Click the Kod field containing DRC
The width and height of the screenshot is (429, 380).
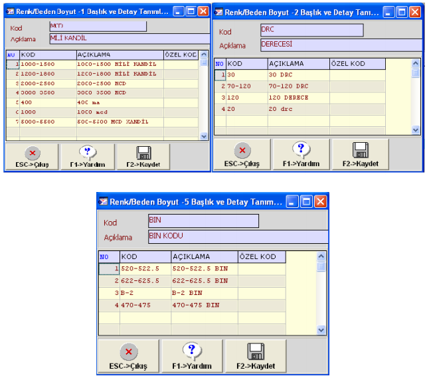click(x=311, y=31)
